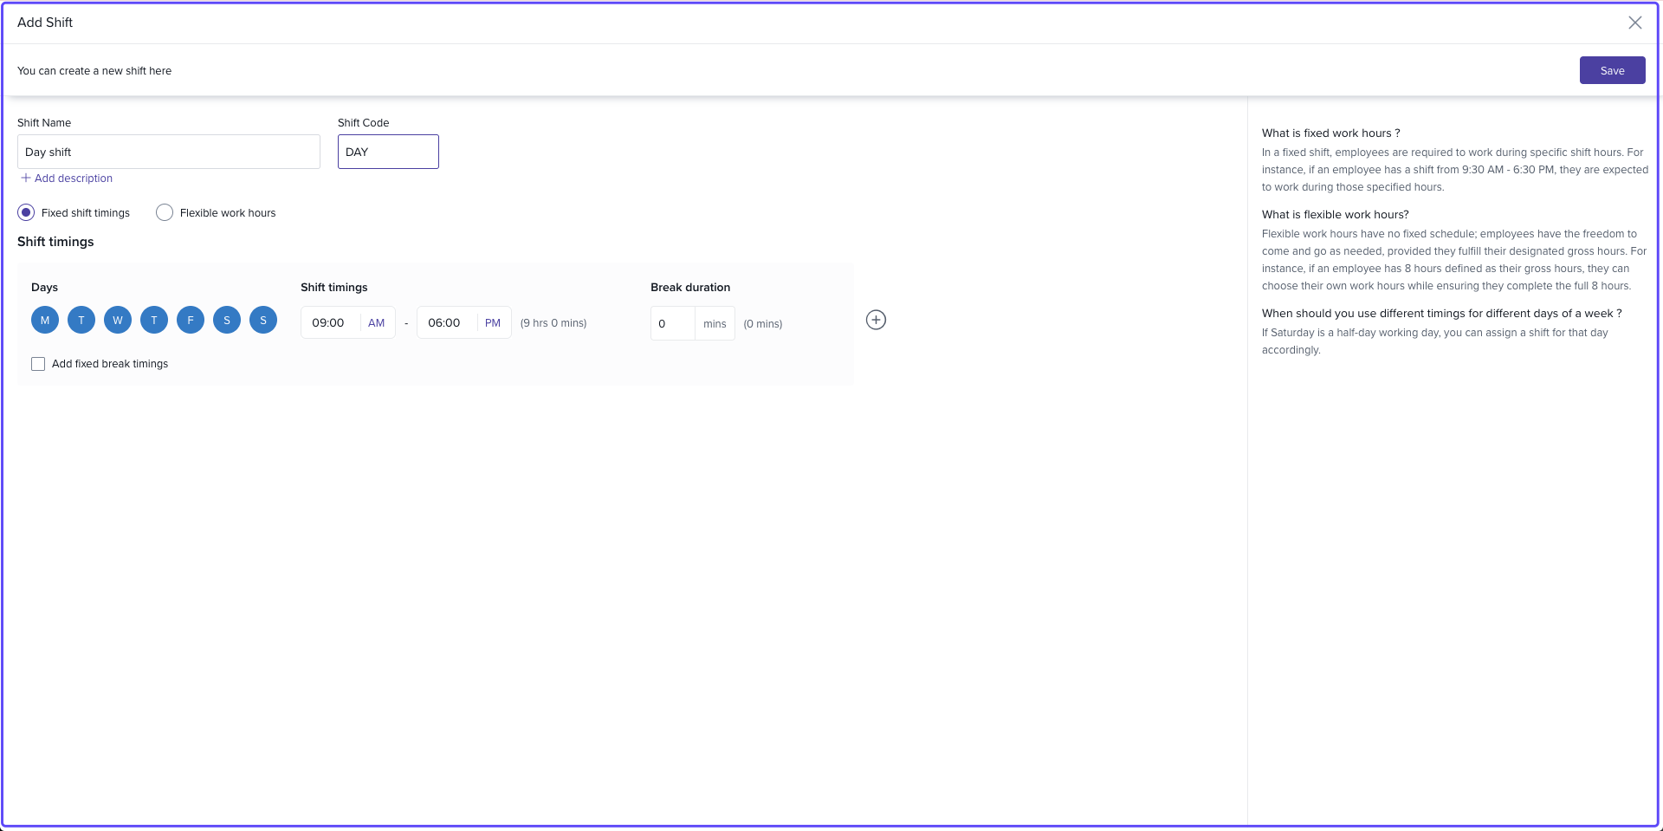Toggle the Saturday day circle
This screenshot has width=1663, height=831.
[x=227, y=320]
